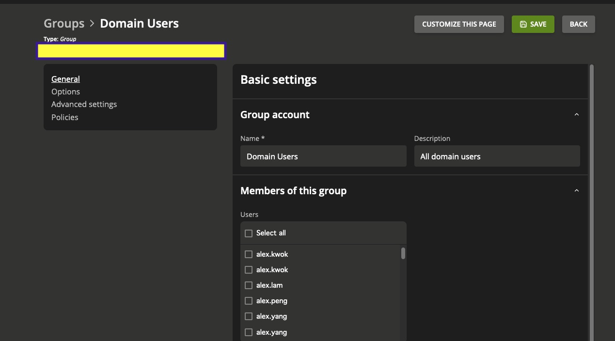Select General in the side menu
The height and width of the screenshot is (341, 615).
65,79
